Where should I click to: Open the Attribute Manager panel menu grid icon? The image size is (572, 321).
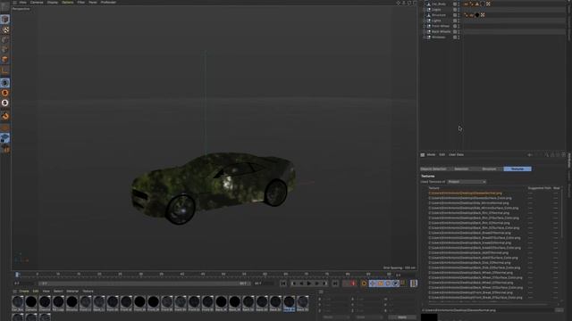coord(423,154)
